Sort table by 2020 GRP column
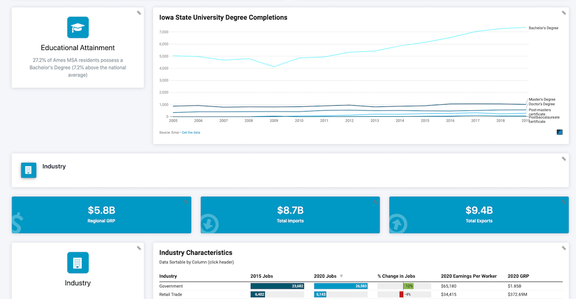 point(518,276)
